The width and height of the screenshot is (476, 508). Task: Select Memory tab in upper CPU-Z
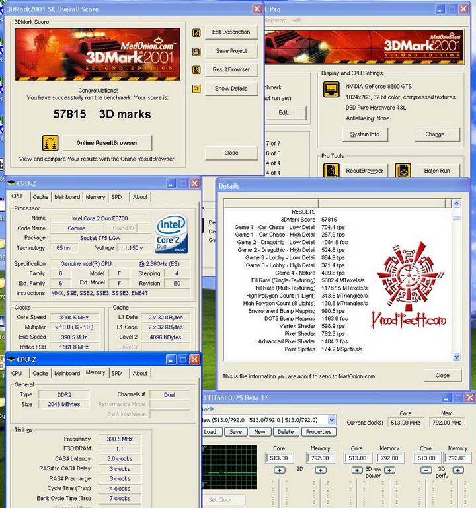[x=95, y=197]
